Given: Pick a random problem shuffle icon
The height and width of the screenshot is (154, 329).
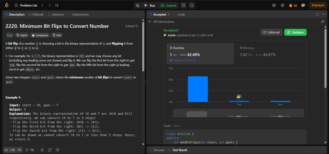Looking at the screenshot, I should (56, 5).
